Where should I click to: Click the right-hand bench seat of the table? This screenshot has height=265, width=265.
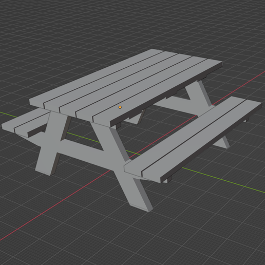[x=193, y=139]
